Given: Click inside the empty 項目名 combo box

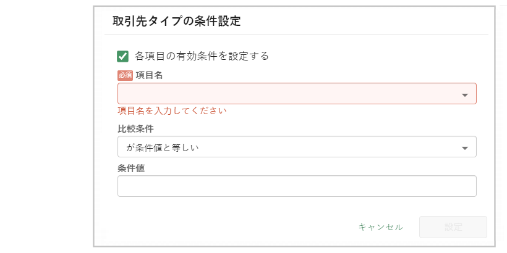Looking at the screenshot, I should [288, 94].
